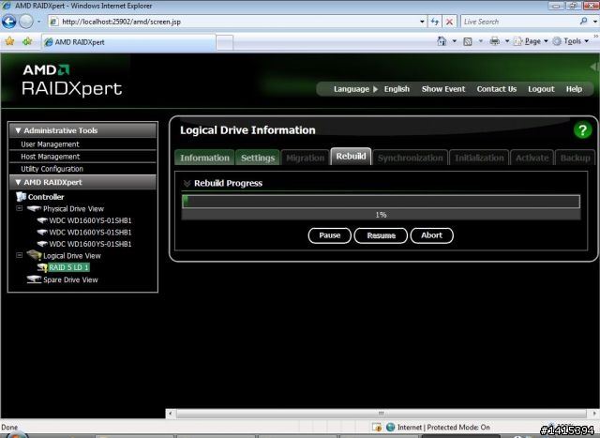Select the second WDC WD1600YS-01SHB1 drive

(90, 233)
